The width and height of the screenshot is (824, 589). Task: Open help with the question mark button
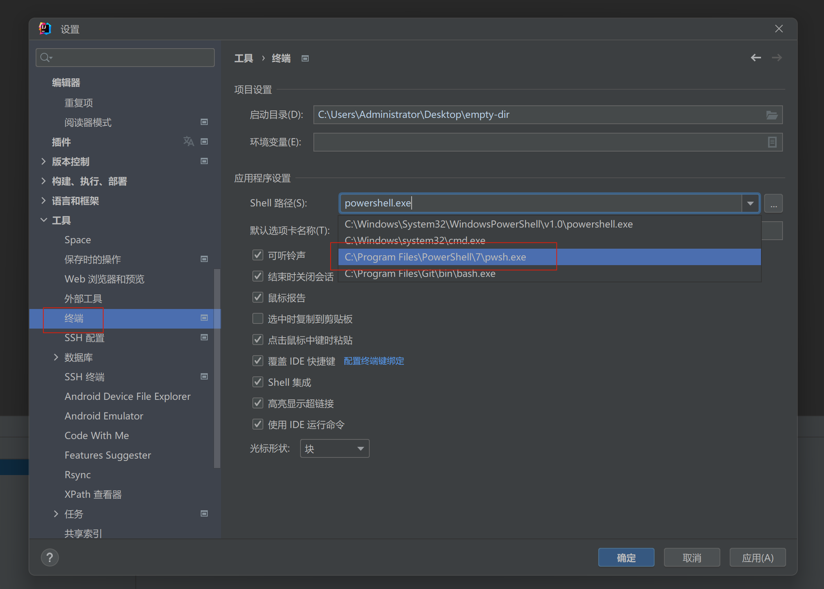50,557
